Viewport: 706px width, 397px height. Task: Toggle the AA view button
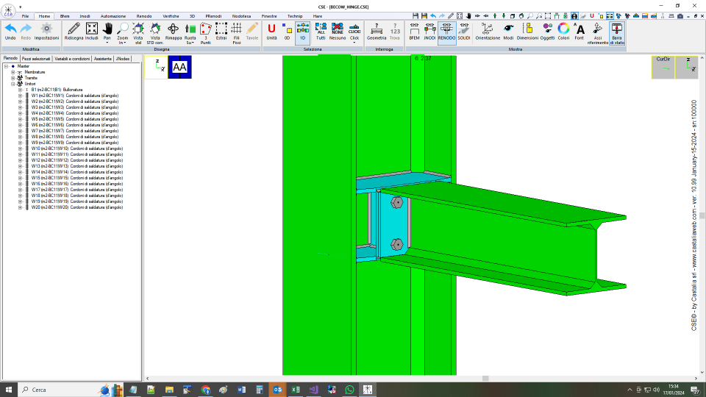tap(179, 67)
